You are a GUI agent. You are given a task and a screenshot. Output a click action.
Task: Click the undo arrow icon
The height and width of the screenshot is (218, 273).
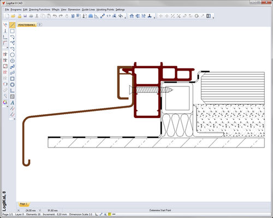55,16
